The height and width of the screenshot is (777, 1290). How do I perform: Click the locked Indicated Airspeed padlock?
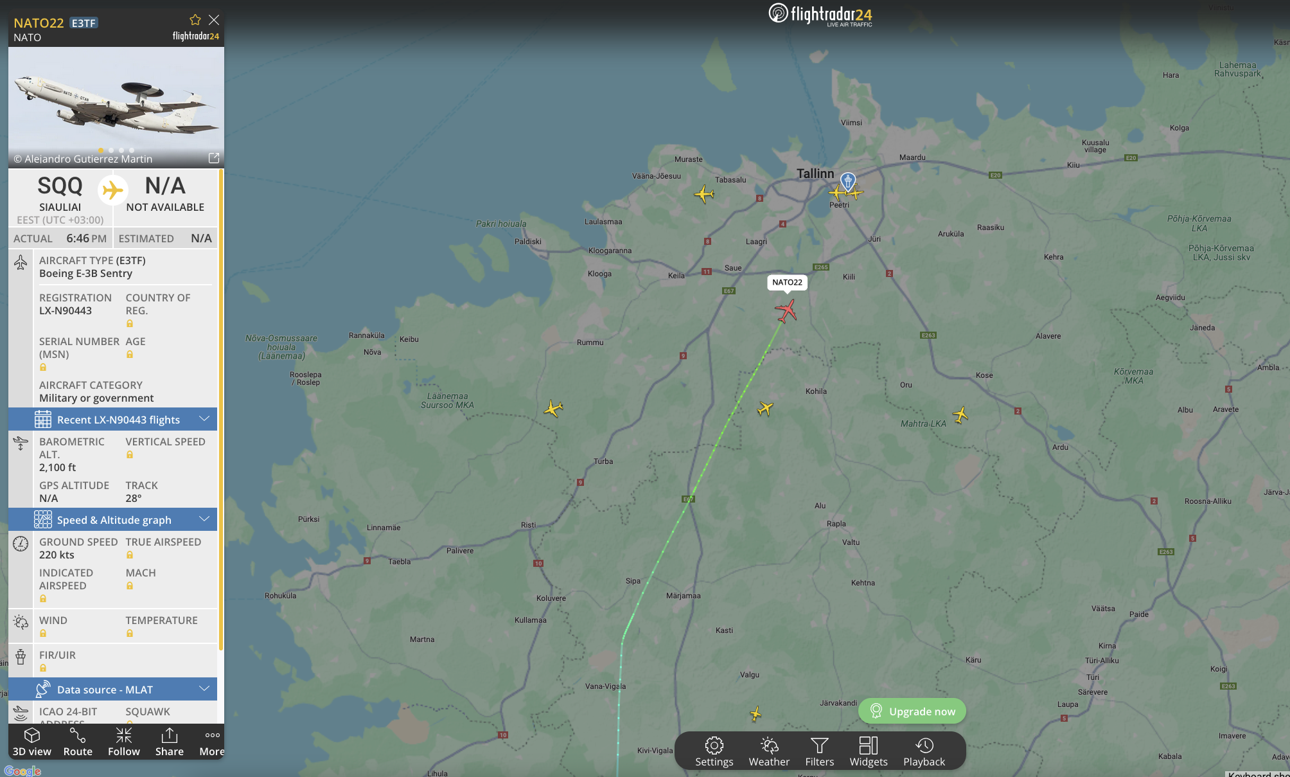pyautogui.click(x=43, y=599)
